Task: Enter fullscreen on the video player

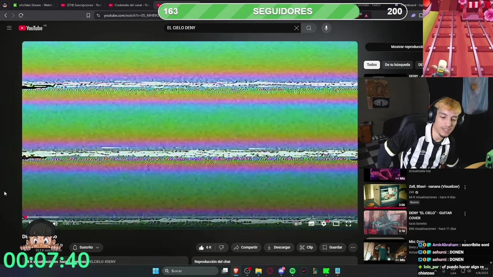Action: coord(348,224)
